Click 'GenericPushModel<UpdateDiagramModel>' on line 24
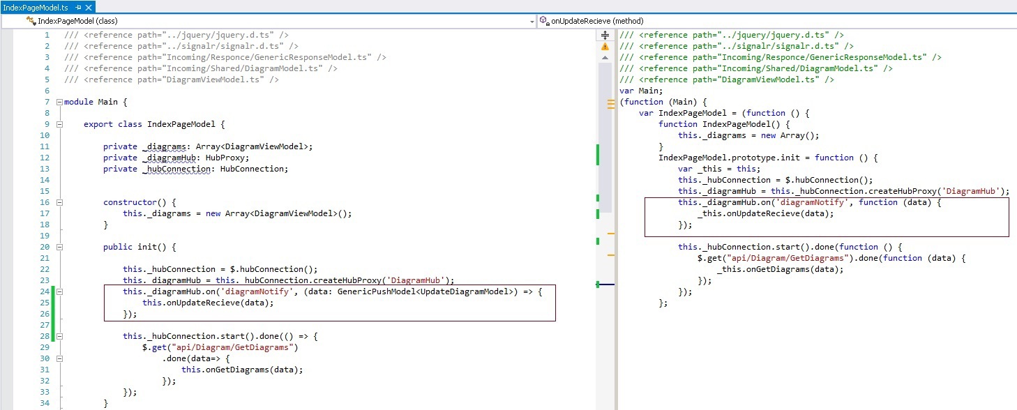Image resolution: width=1017 pixels, height=410 pixels. tap(427, 291)
